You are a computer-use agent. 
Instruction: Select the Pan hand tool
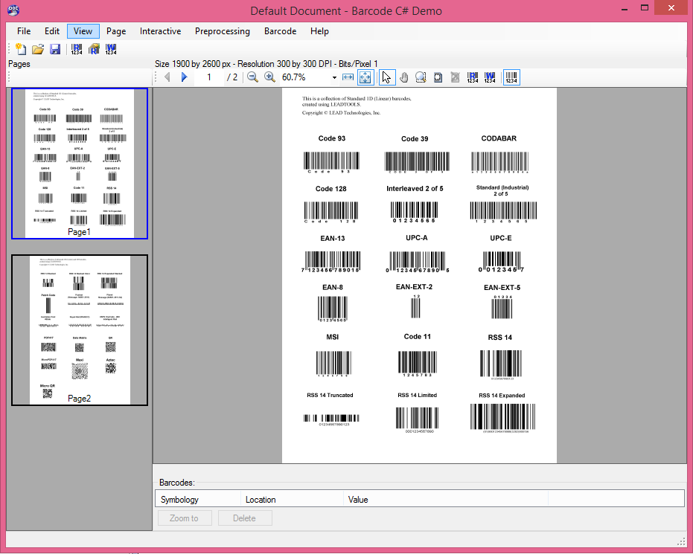[x=404, y=77]
